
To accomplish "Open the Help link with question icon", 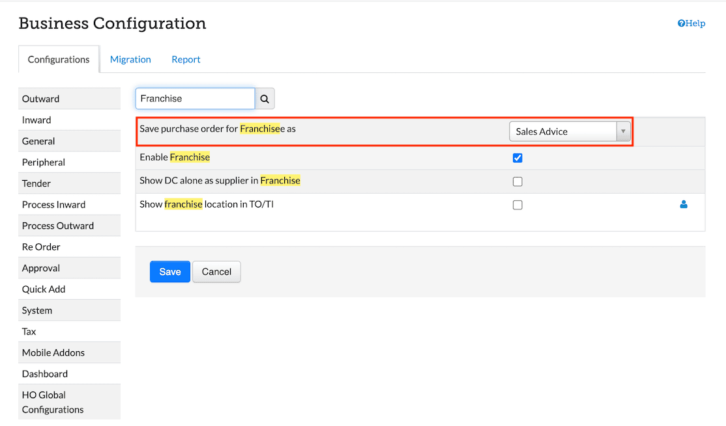I will click(x=691, y=23).
